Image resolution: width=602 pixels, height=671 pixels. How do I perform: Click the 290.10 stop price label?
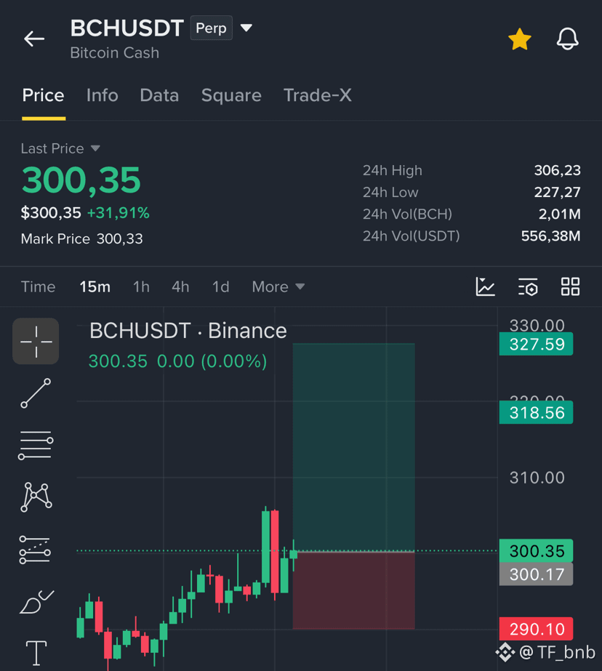[536, 629]
